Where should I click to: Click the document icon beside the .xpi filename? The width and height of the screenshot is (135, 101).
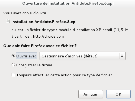[x=8, y=21]
